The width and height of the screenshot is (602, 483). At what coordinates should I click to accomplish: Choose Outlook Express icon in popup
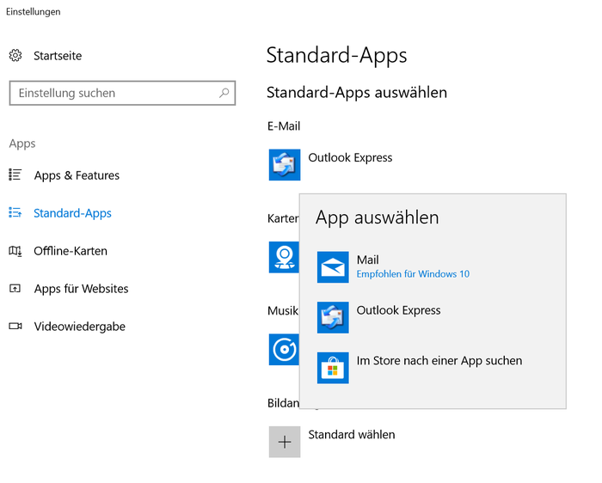333,317
